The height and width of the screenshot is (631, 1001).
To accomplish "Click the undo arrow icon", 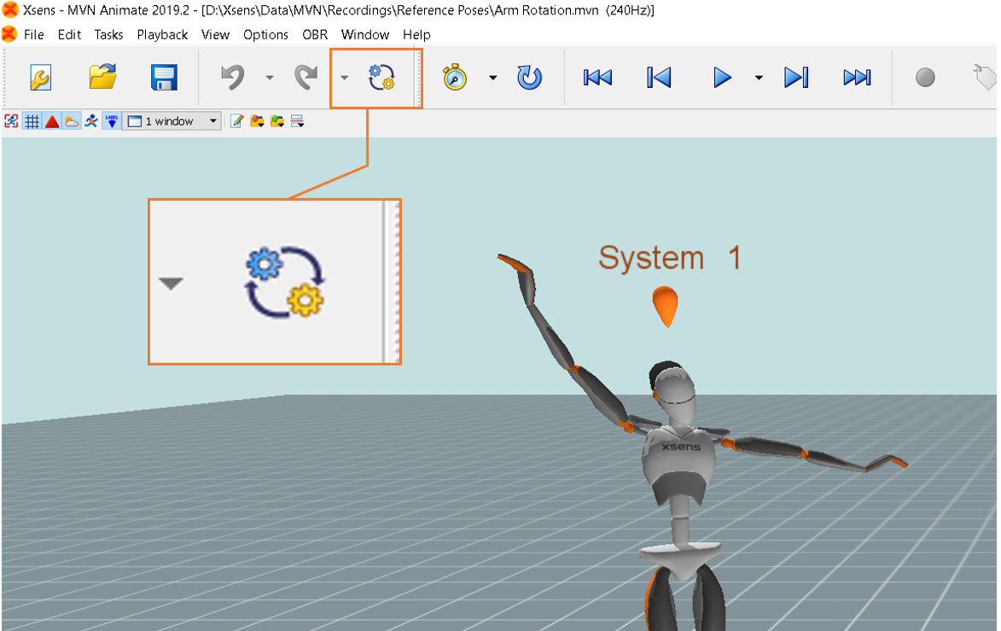I will pyautogui.click(x=233, y=78).
